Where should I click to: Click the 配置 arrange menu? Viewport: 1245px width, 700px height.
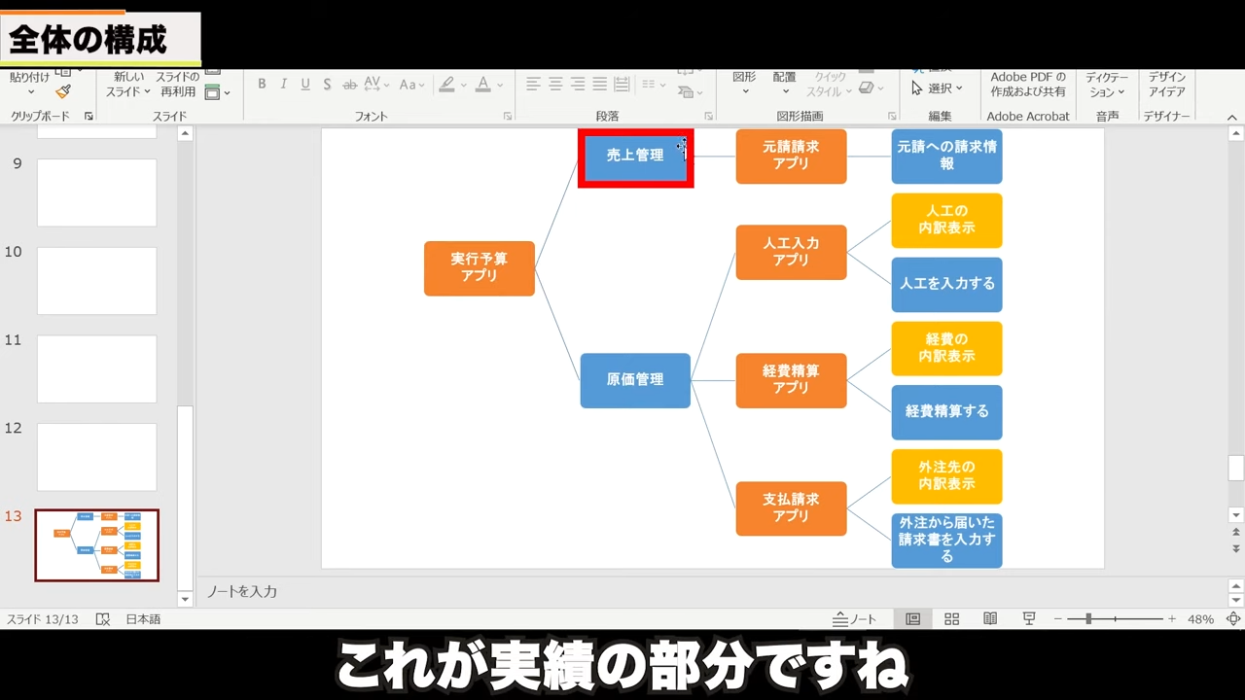[x=784, y=84]
